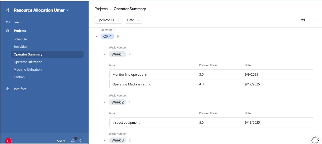Open the Date filter dropdown
322x144 pixels.
[x=133, y=20]
